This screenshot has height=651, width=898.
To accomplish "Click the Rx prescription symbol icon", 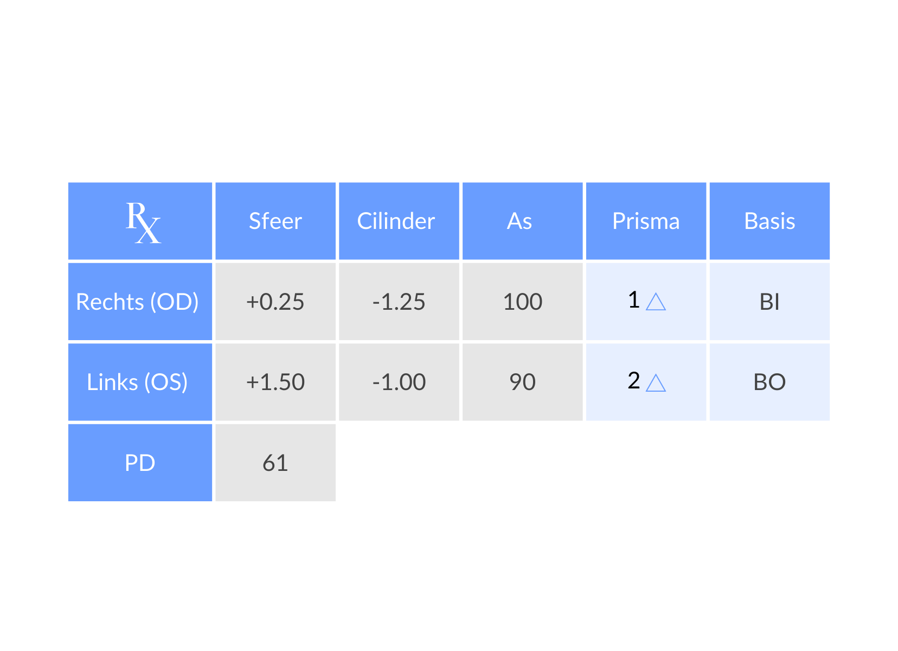I will (x=143, y=222).
